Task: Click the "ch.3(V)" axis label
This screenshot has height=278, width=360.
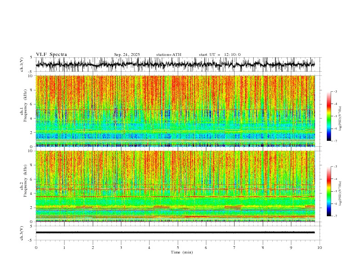Action: click(x=22, y=233)
